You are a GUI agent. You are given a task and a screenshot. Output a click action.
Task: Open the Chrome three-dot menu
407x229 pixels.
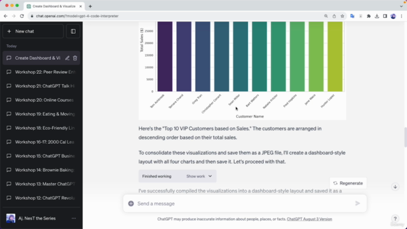(x=401, y=16)
